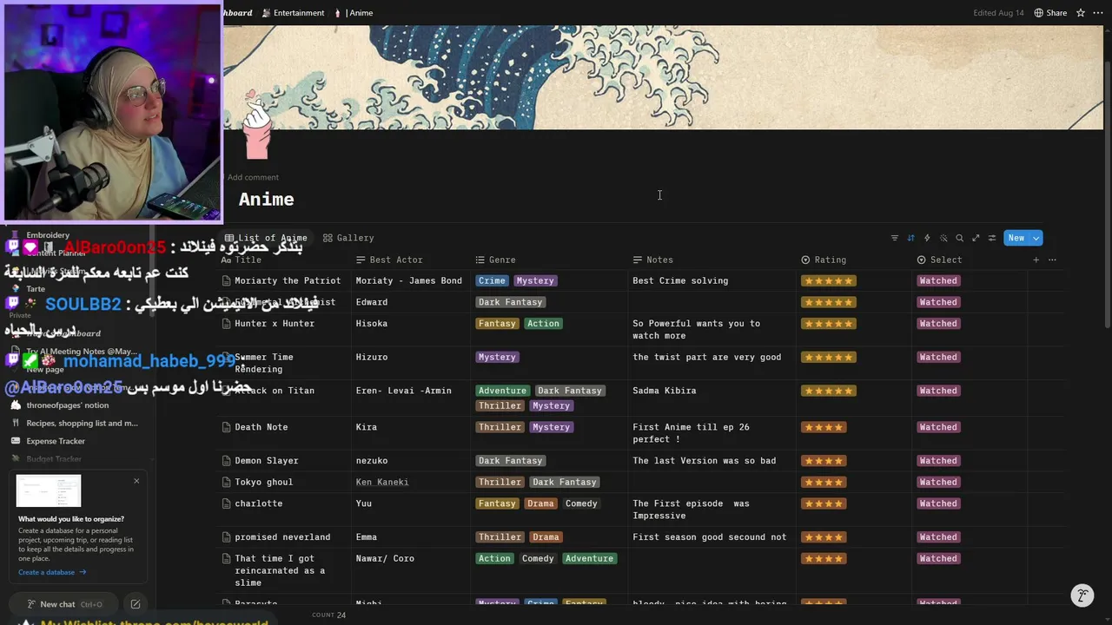Screen dimensions: 1112x625
Task: Click 'Eren- Levai -Armin' actor cell
Action: pos(404,391)
